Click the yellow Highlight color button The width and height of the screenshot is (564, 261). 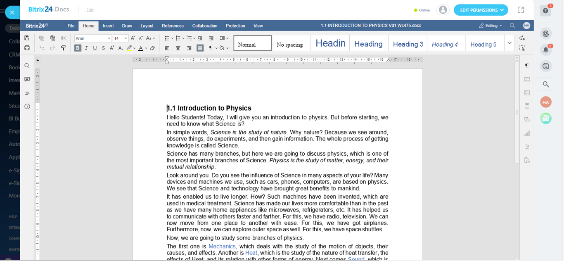click(x=129, y=48)
